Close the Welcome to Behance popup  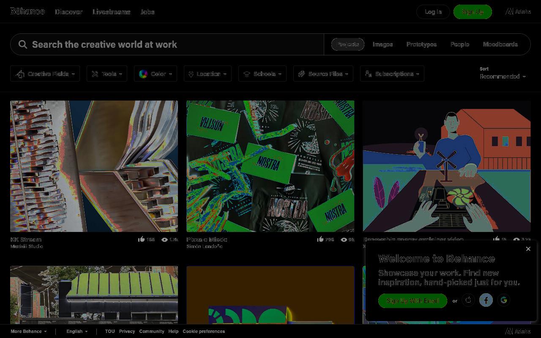click(528, 249)
